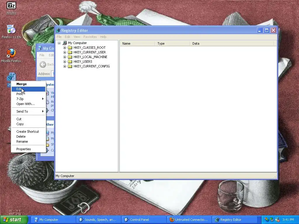Viewport: 299px width, 224px height.
Task: Select HKEY_CURRENT_CONFIG label in tree
Action: click(91, 66)
